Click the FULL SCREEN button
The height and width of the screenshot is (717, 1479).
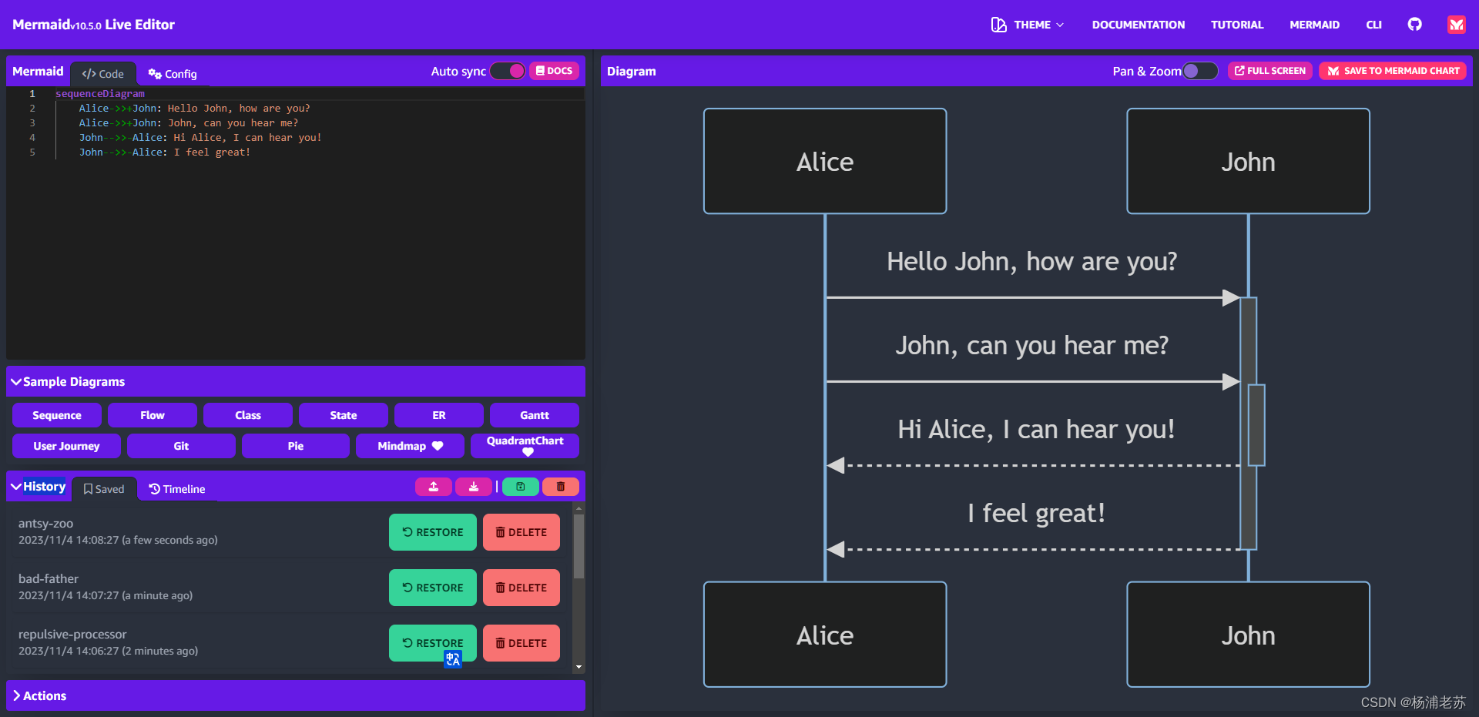coord(1270,71)
